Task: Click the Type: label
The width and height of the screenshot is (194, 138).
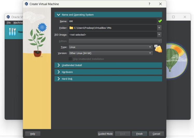Action: 64,47
